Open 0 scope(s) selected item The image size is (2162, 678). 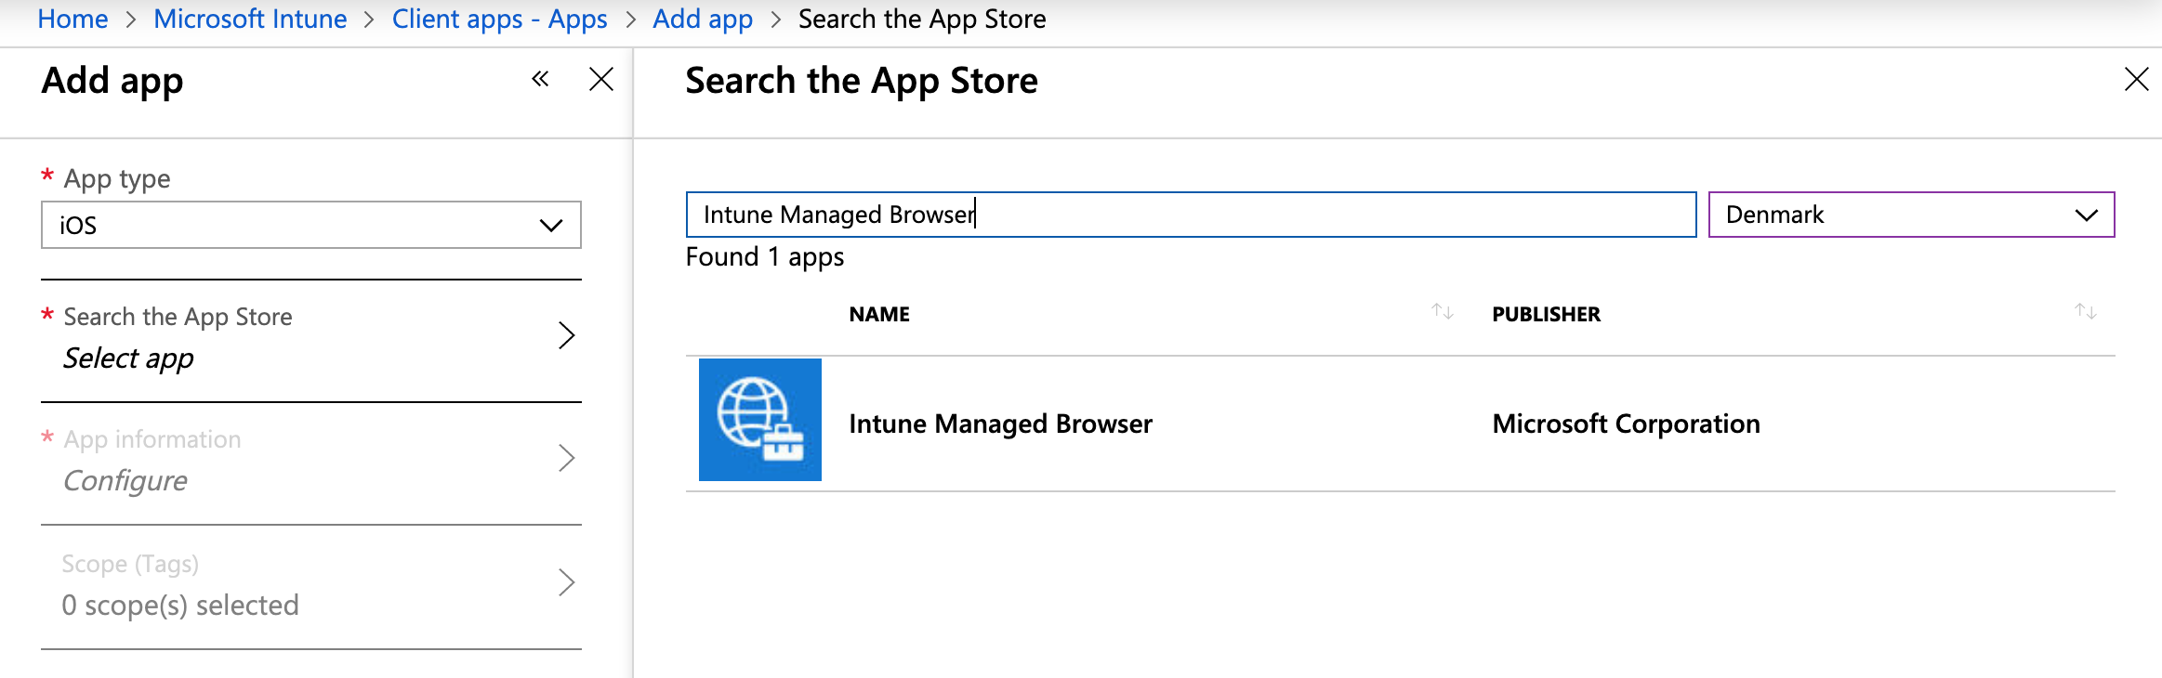click(x=180, y=606)
